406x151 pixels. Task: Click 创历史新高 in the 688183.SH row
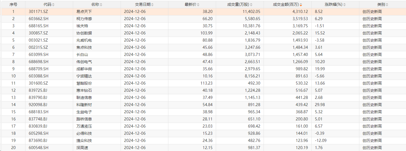coord(372,112)
